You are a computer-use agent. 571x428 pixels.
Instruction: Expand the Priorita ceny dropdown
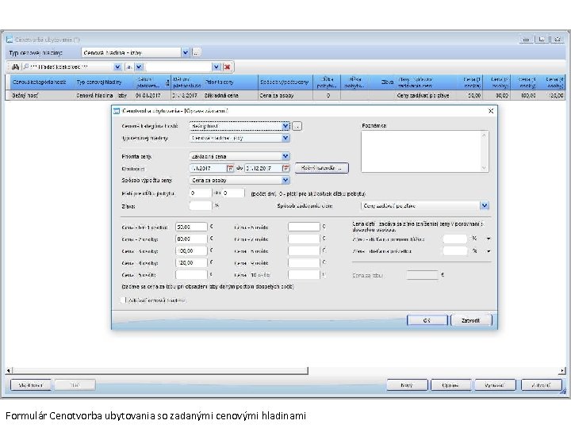click(x=285, y=156)
